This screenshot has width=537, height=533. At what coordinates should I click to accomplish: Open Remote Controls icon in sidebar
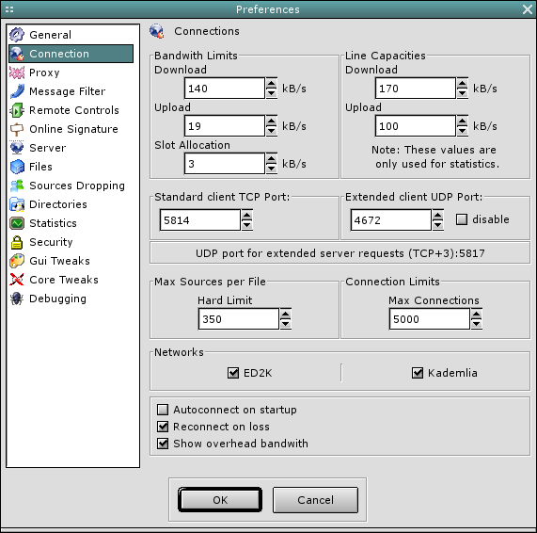(17, 110)
